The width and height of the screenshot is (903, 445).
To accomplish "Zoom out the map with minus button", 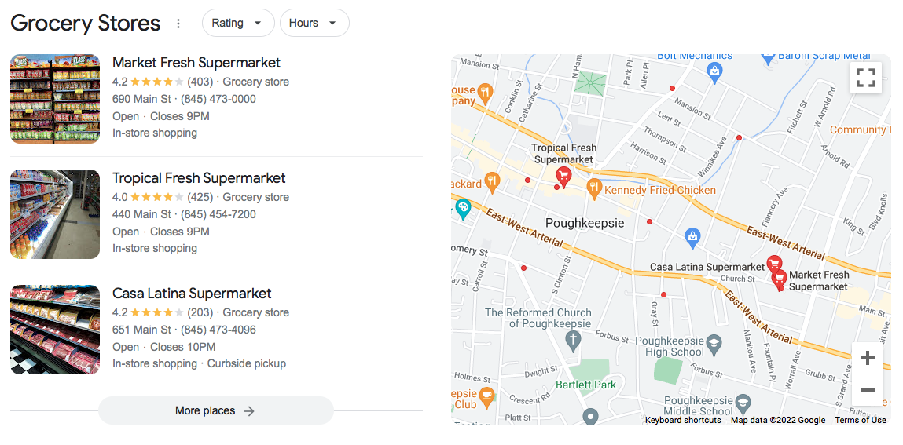I will click(x=867, y=390).
